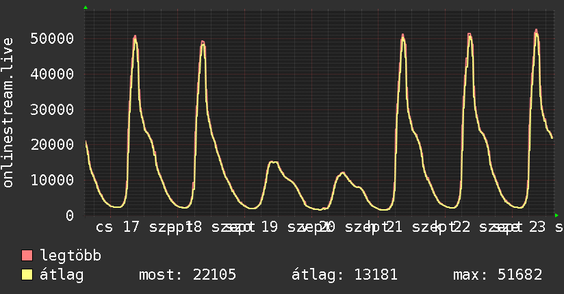Click the 50000 y-axis label

pos(52,38)
